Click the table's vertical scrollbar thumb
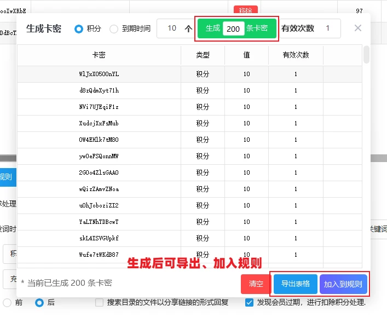 pyautogui.click(x=366, y=55)
